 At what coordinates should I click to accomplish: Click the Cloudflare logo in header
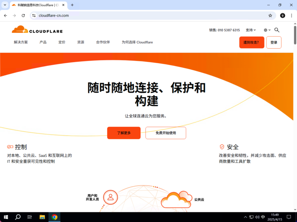tap(37, 30)
